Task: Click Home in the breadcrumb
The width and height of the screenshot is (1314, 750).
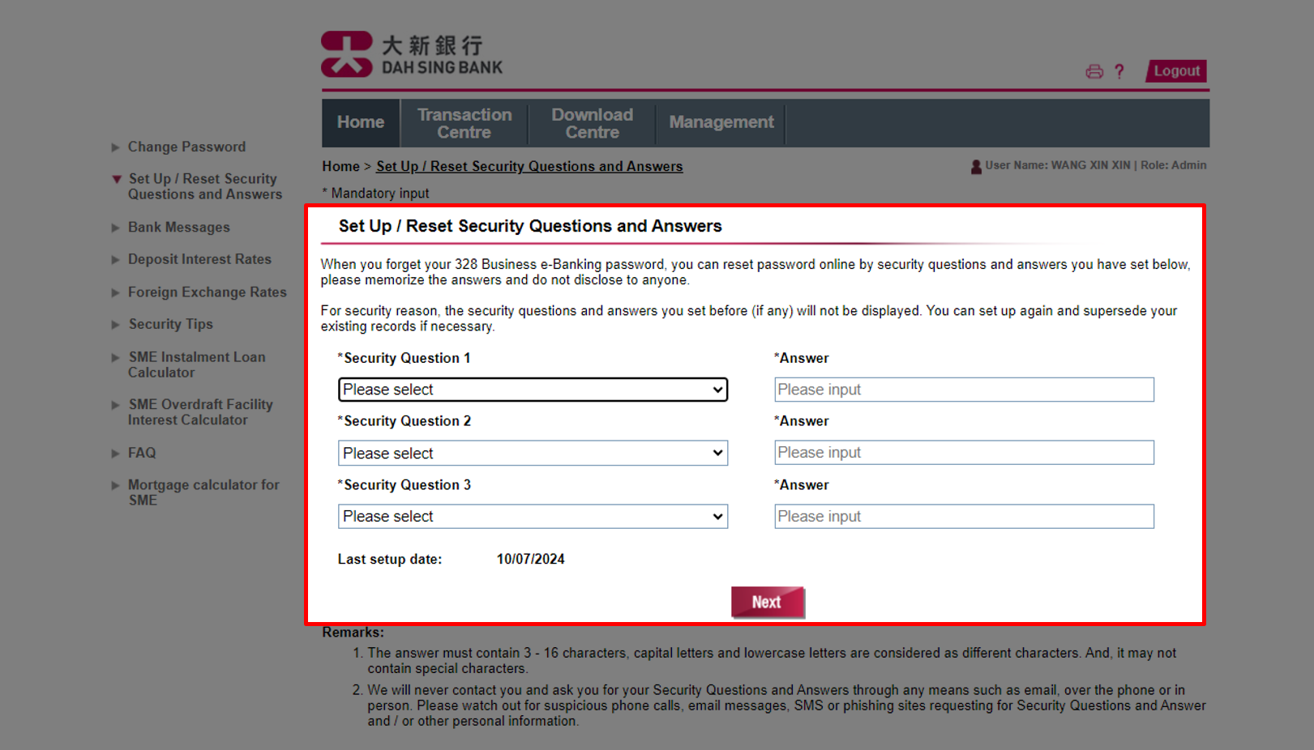Action: 340,166
